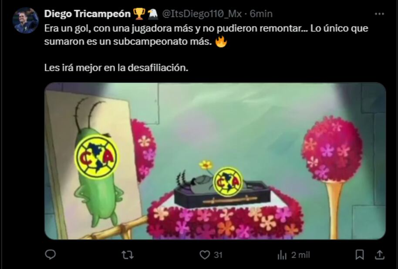
Task: Like the post with the heart icon
Action: point(205,255)
